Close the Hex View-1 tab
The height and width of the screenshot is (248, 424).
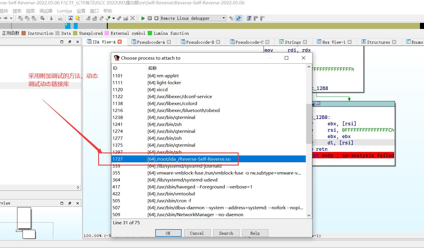pos(350,42)
